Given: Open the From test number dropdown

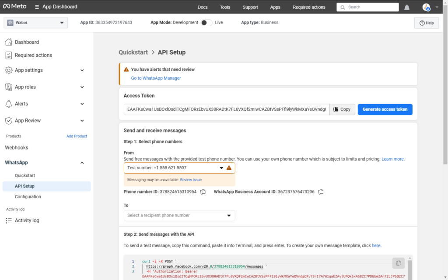Looking at the screenshot, I should [179, 168].
